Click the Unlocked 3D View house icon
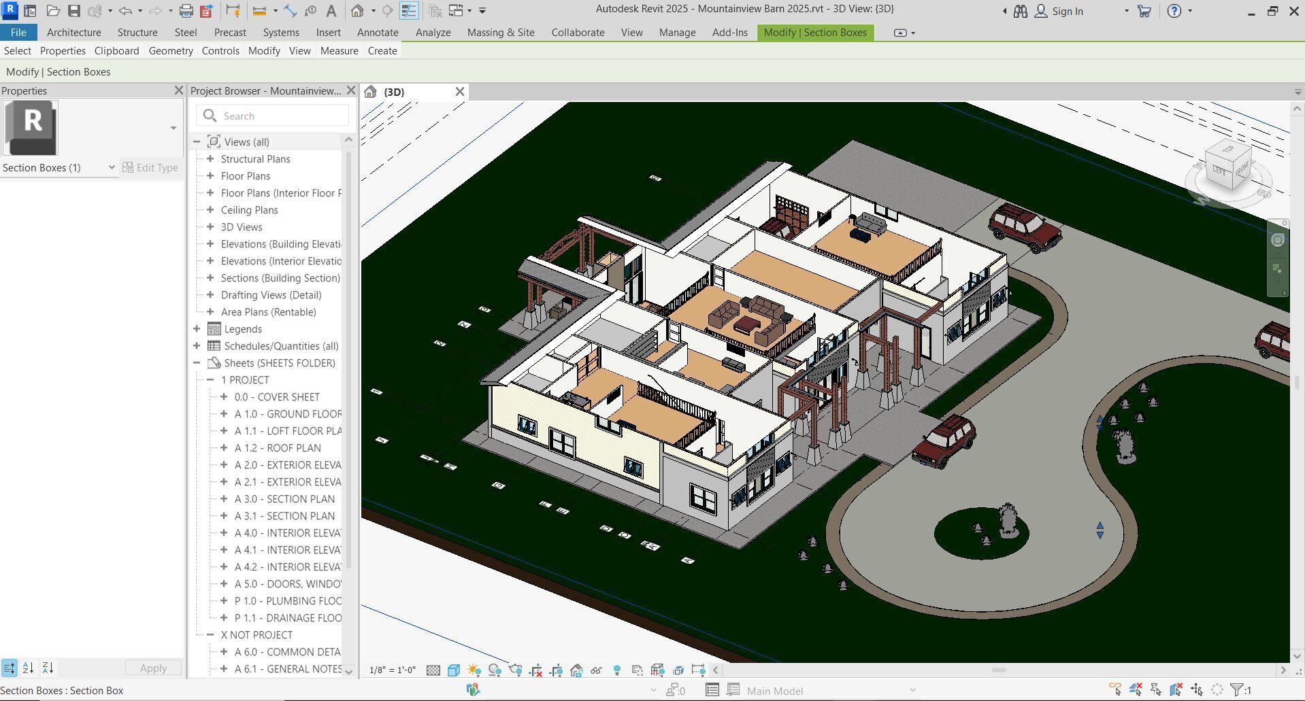The width and height of the screenshot is (1305, 701). click(576, 670)
